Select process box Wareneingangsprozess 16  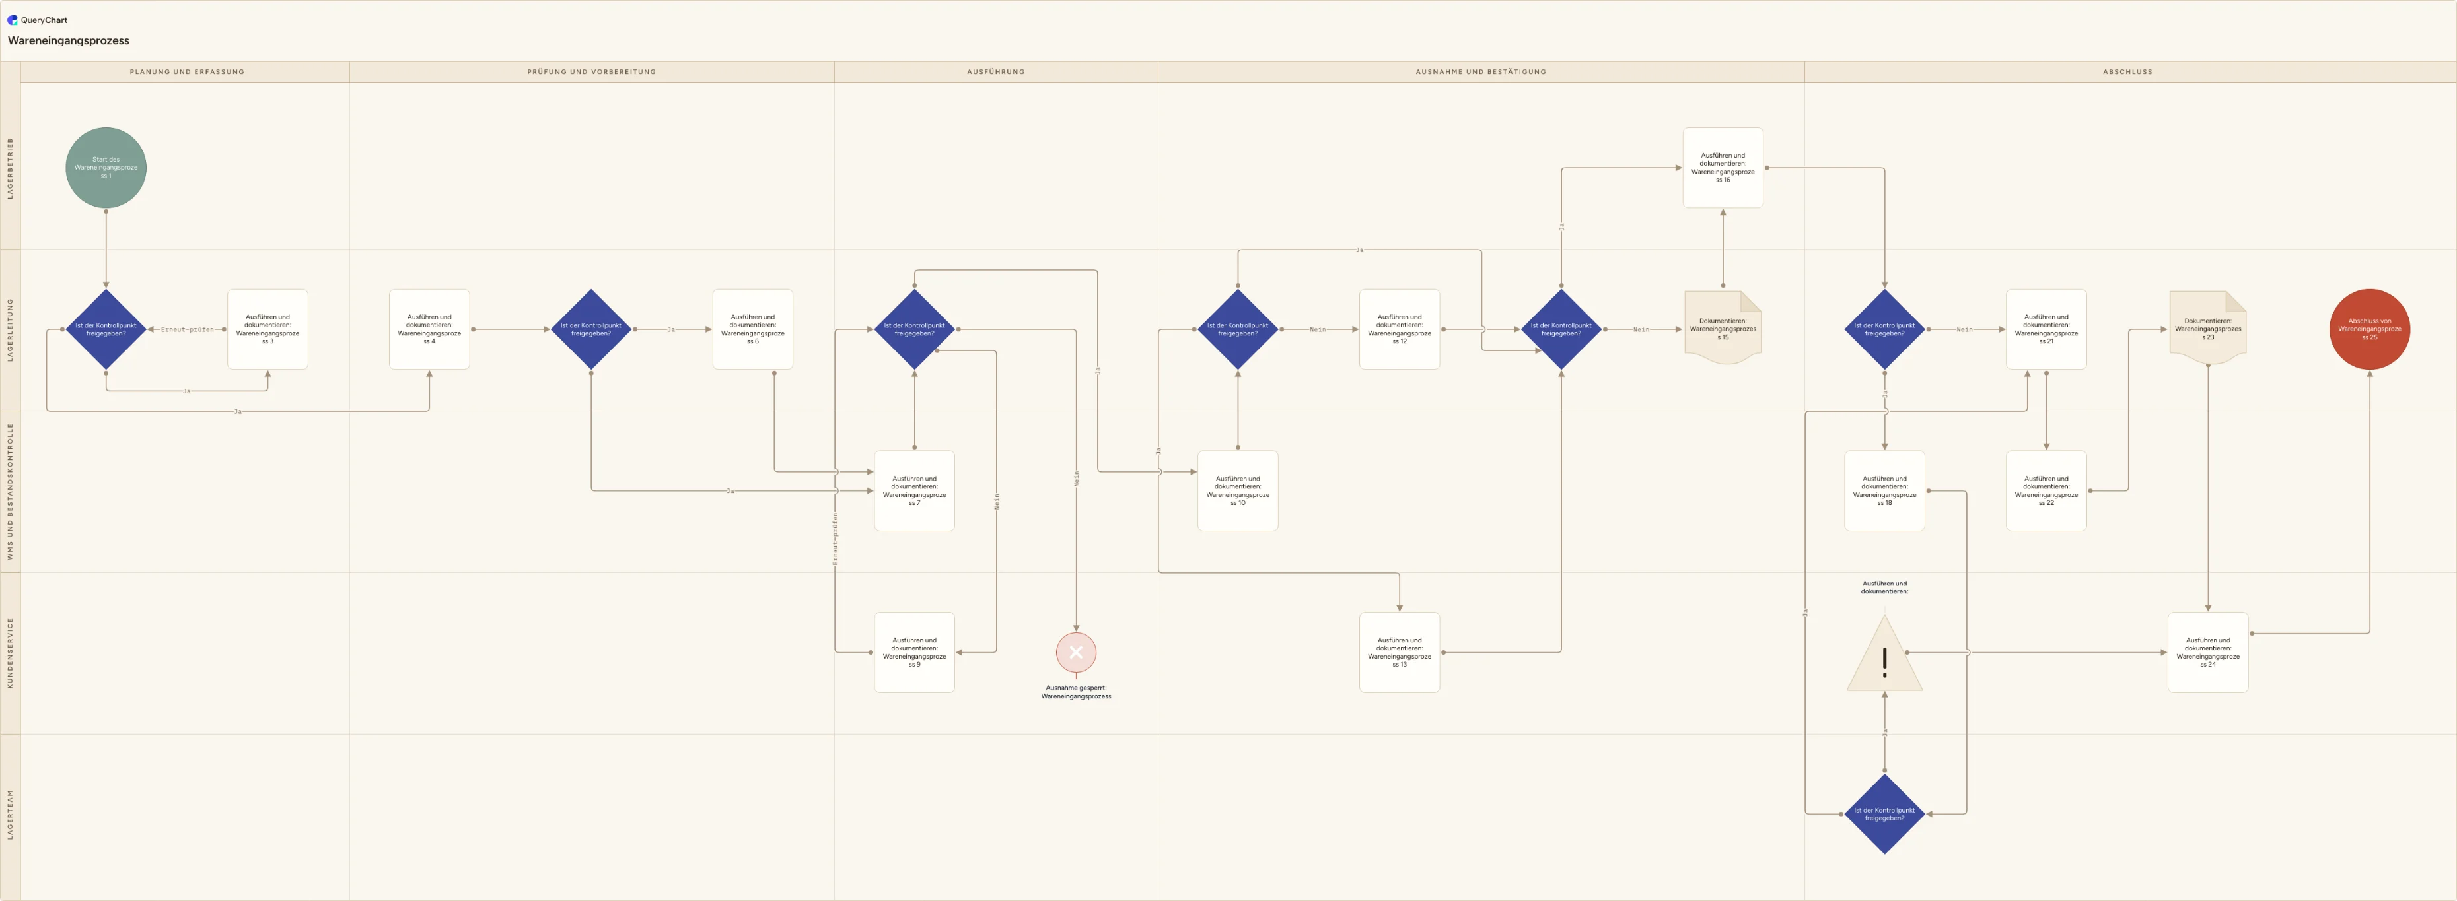tap(1723, 168)
